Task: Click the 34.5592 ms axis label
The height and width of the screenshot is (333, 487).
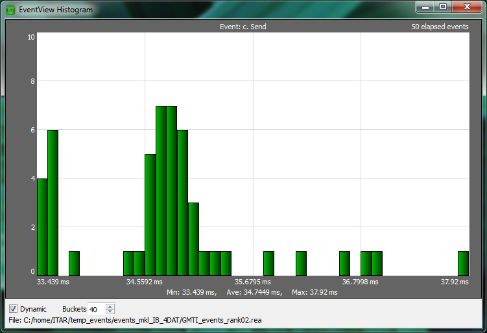Action: pos(145,282)
